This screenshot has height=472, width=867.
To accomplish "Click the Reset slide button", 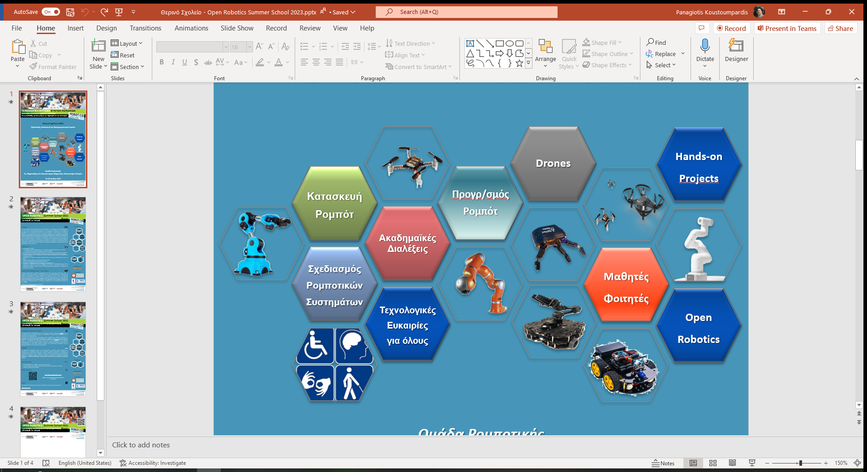I will 123,55.
